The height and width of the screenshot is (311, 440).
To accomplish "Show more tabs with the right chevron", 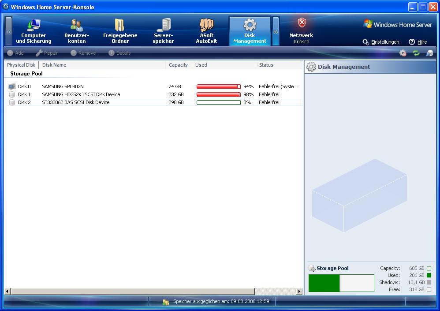I will pos(276,31).
